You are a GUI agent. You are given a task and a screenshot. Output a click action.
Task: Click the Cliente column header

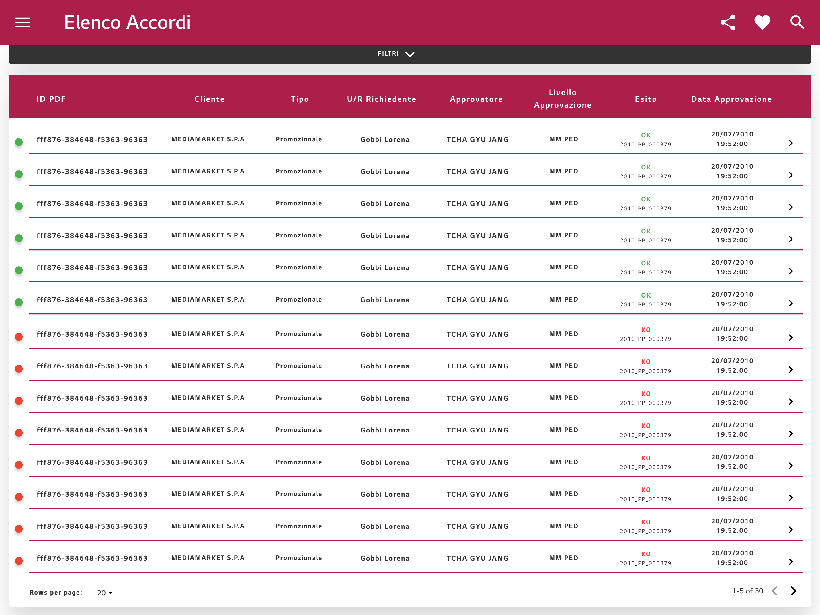210,99
